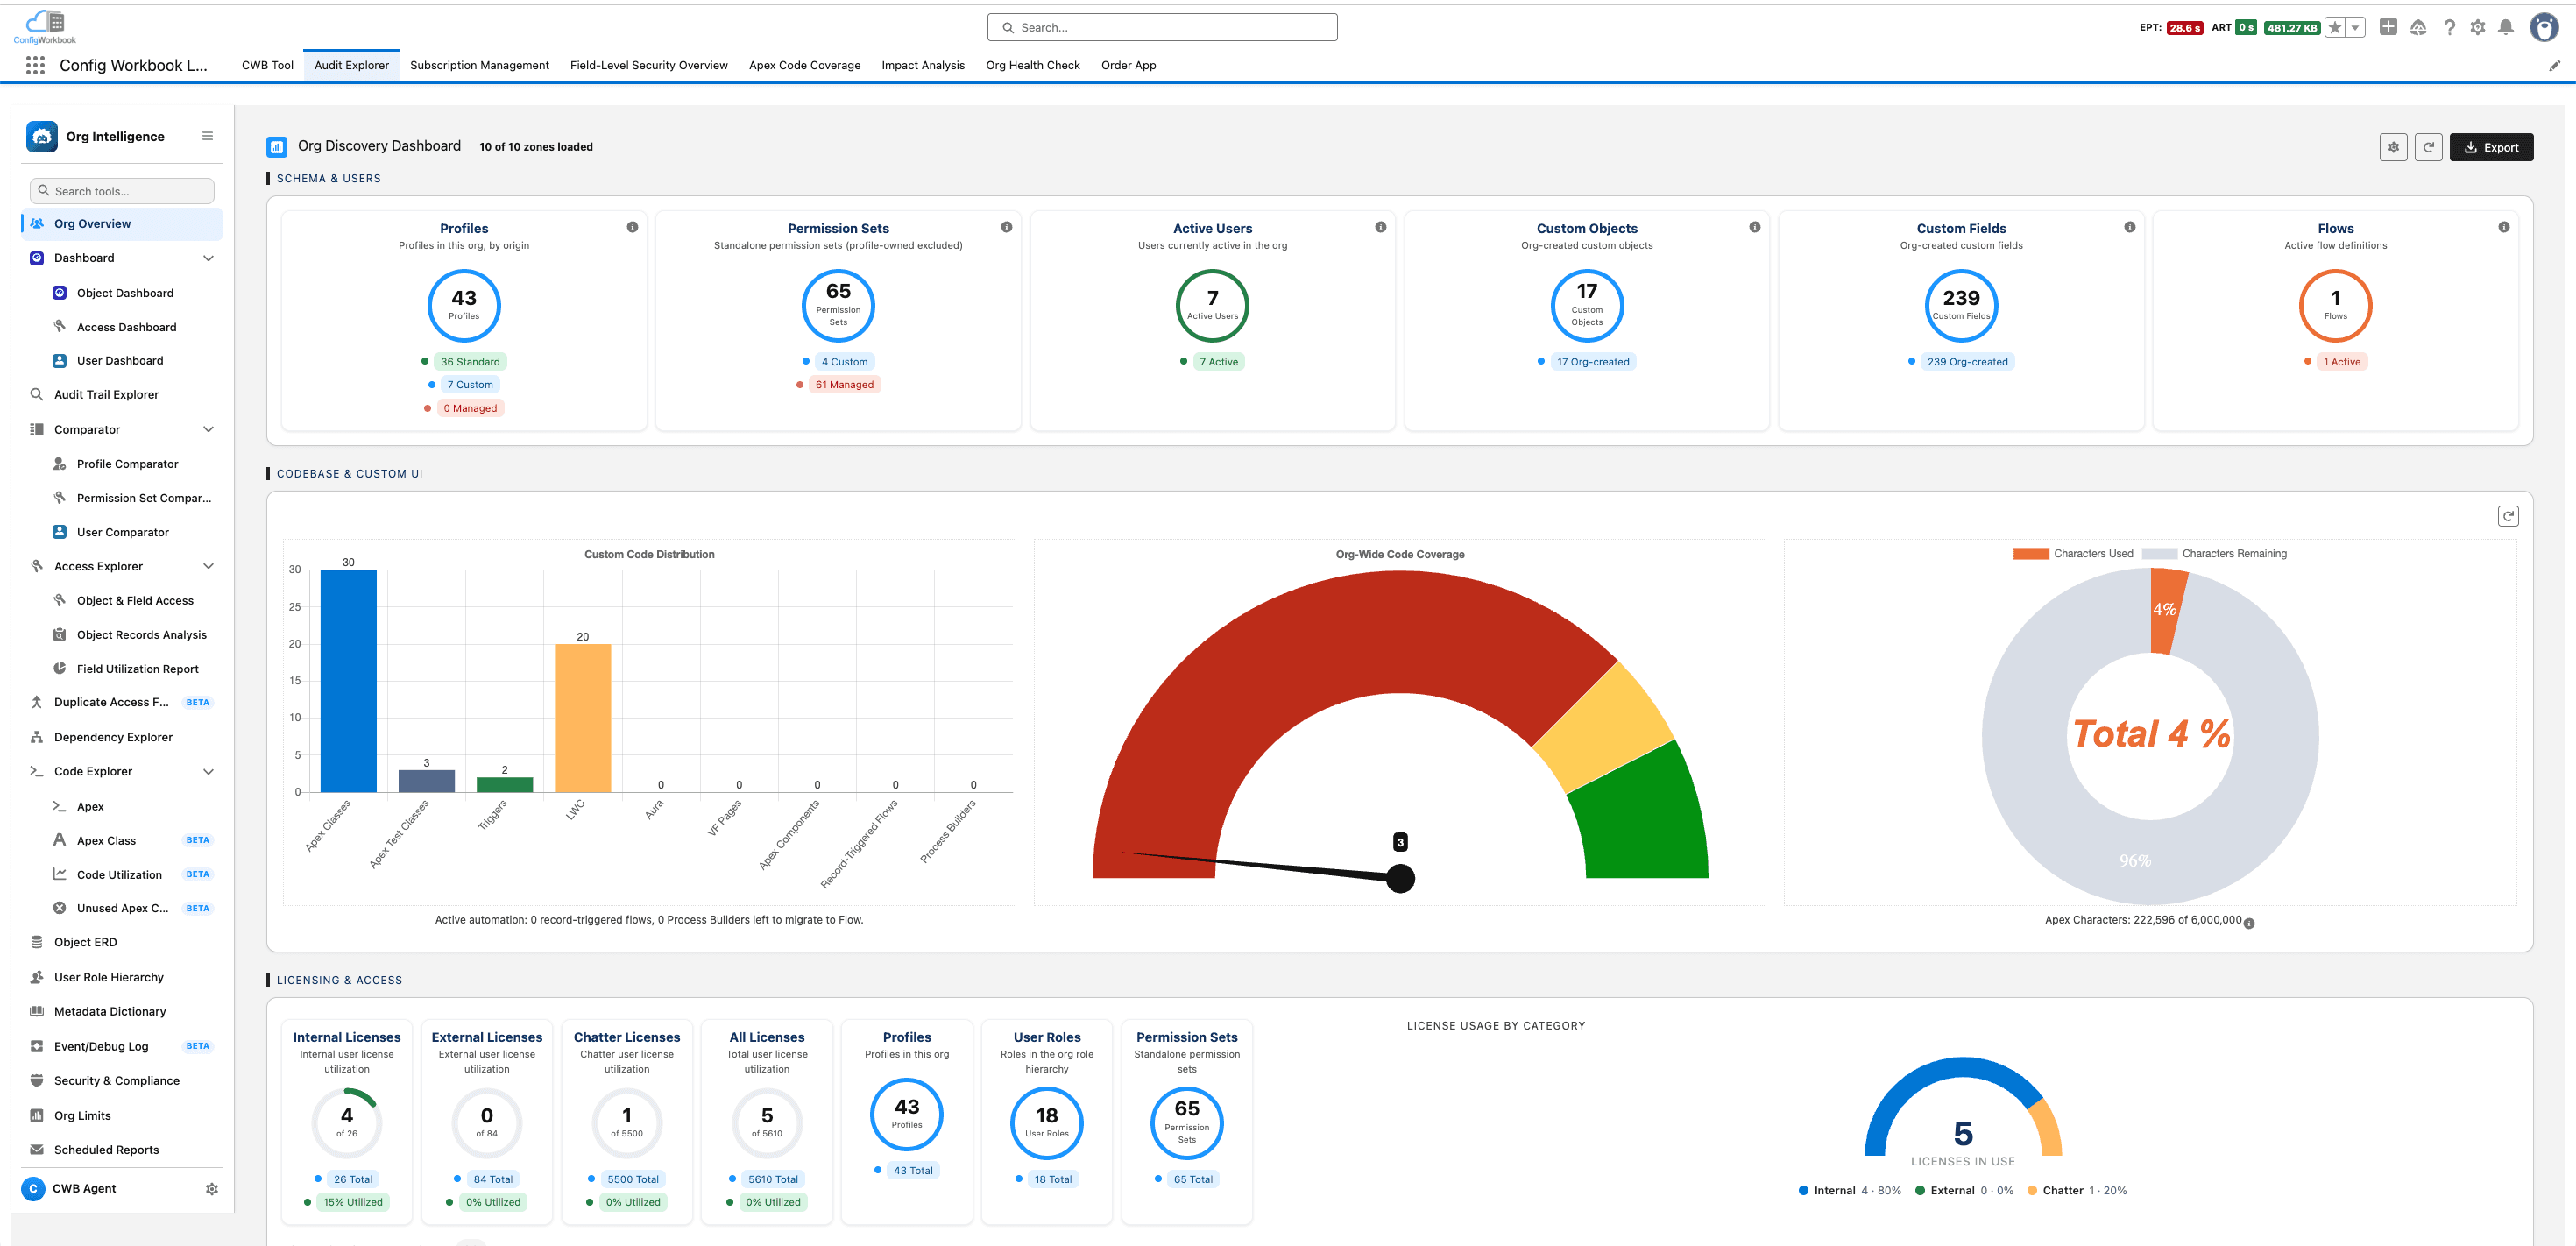Toggle the Characters Used legend swatch

(2031, 554)
